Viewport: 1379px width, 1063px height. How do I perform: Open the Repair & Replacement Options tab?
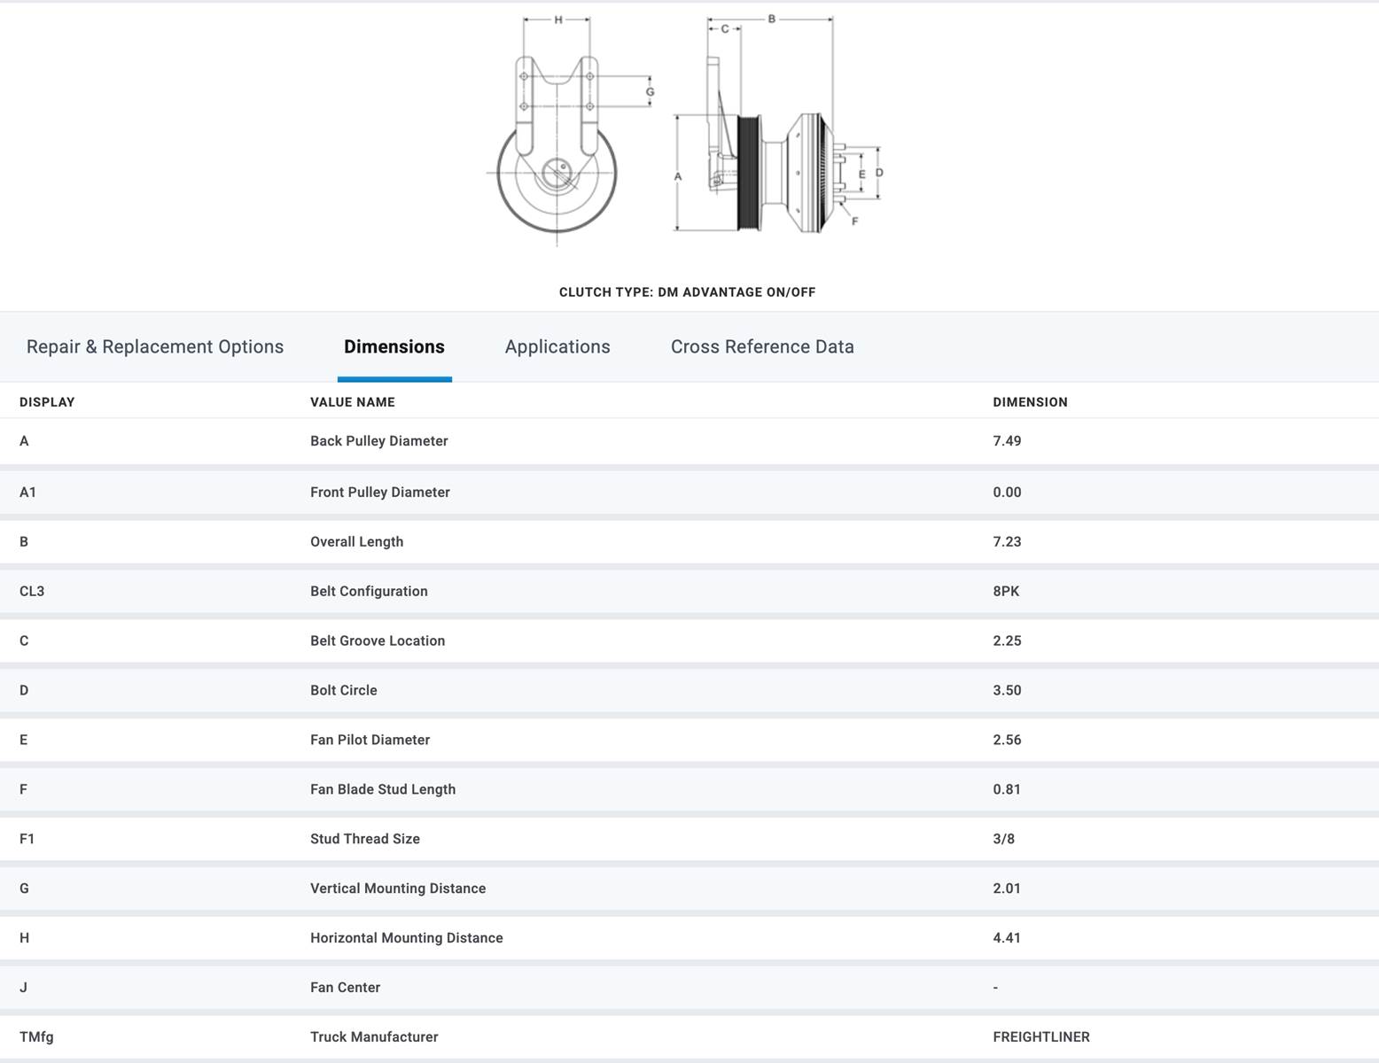[x=155, y=347]
